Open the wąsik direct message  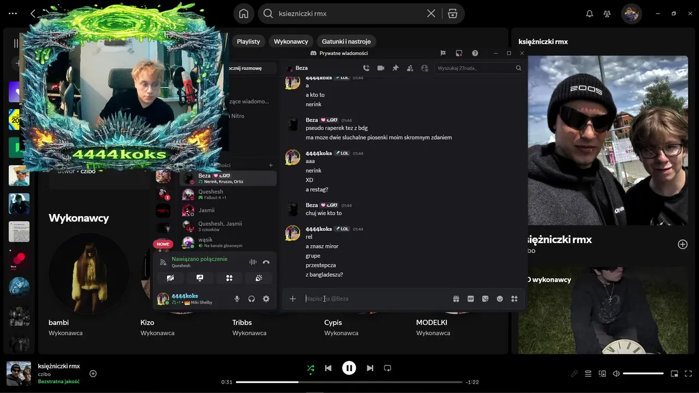[x=228, y=242]
